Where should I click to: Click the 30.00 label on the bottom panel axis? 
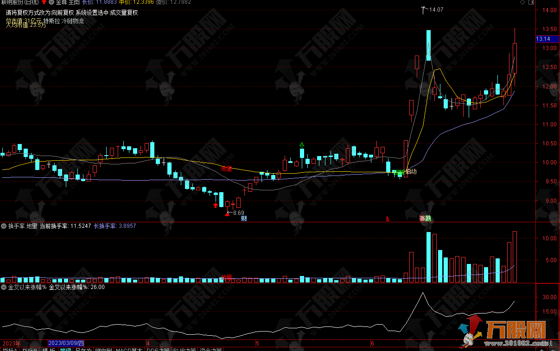coord(550,297)
